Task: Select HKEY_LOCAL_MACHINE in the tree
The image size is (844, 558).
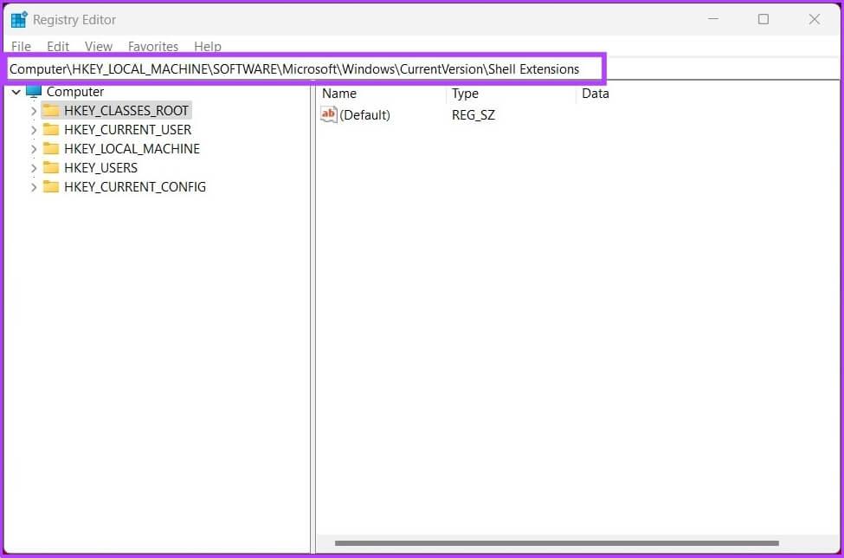Action: click(132, 149)
